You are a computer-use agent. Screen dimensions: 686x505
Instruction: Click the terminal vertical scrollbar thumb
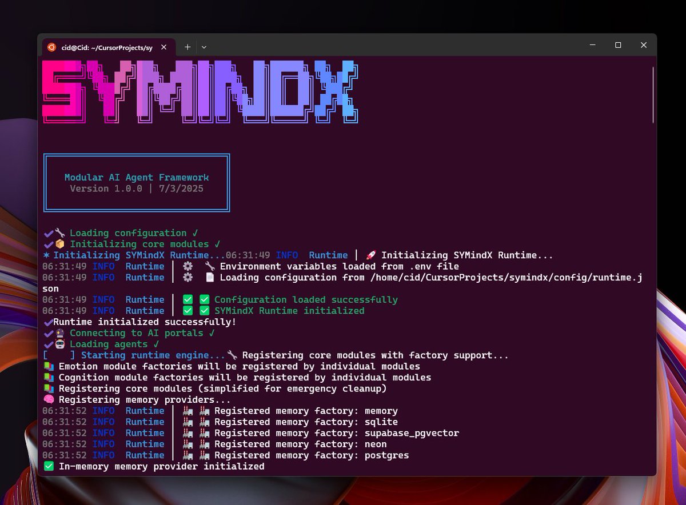(x=653, y=94)
